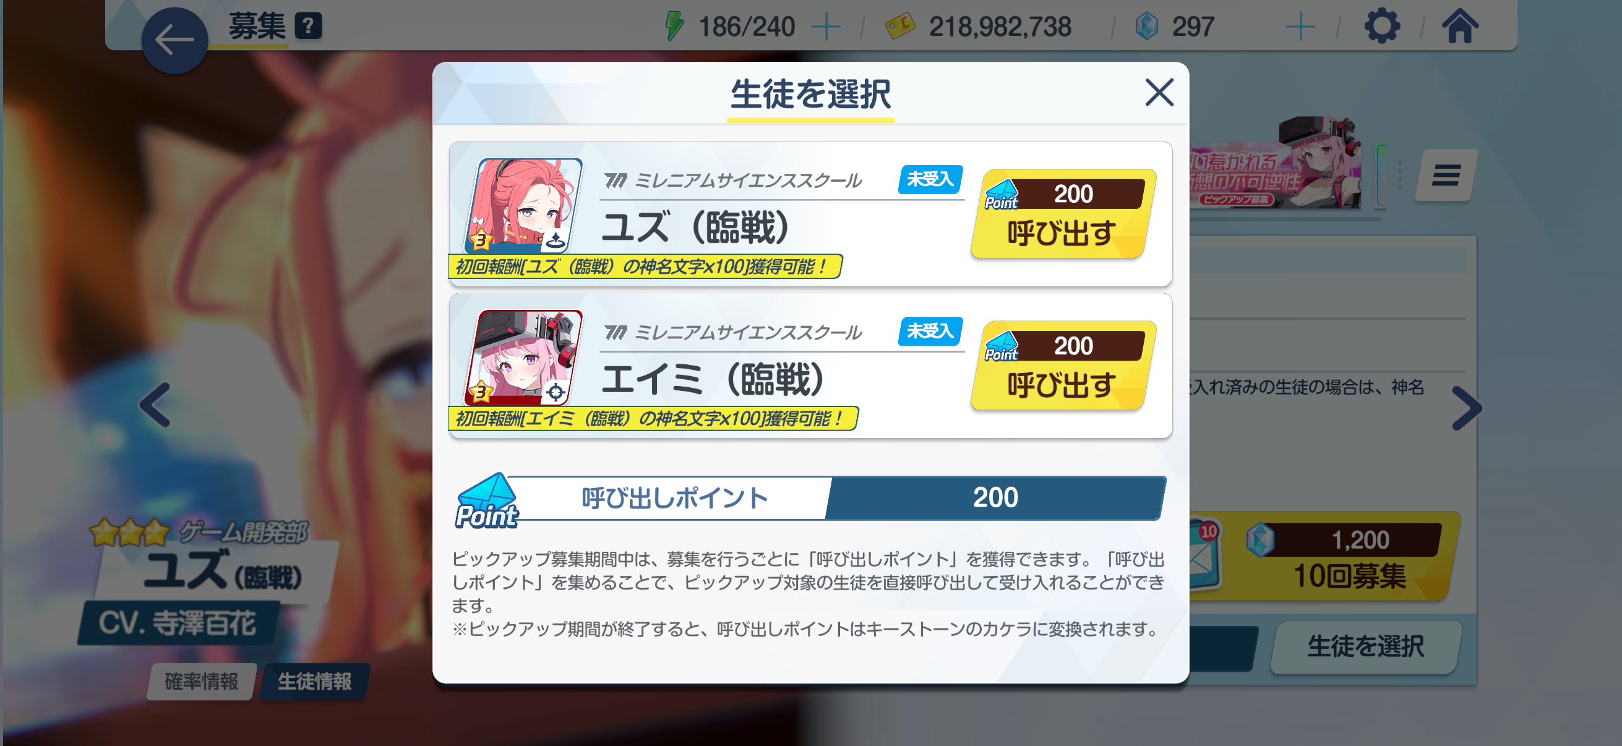Image resolution: width=1622 pixels, height=746 pixels.
Task: Show next banner with right chevron
Action: click(x=1467, y=409)
